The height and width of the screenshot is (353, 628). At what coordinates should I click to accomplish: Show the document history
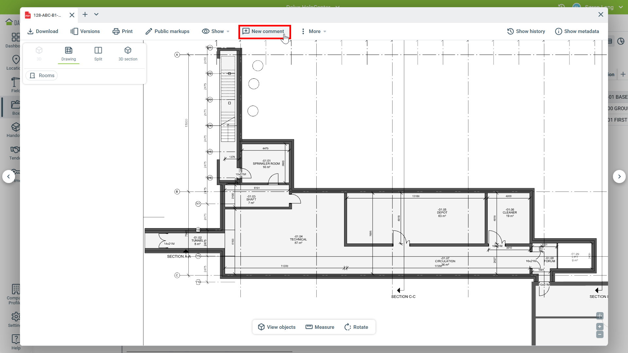(526, 31)
